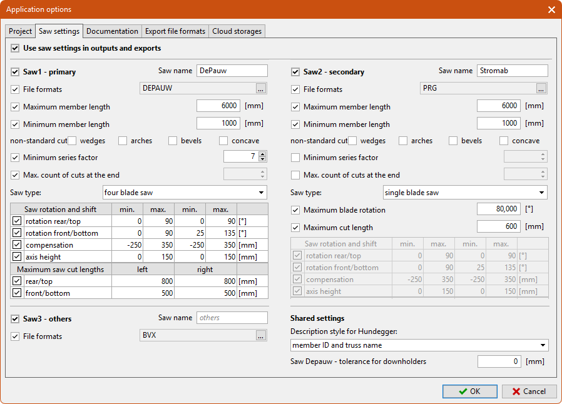Open Description style for Hundegger dropdown
The width and height of the screenshot is (562, 404).
click(542, 345)
